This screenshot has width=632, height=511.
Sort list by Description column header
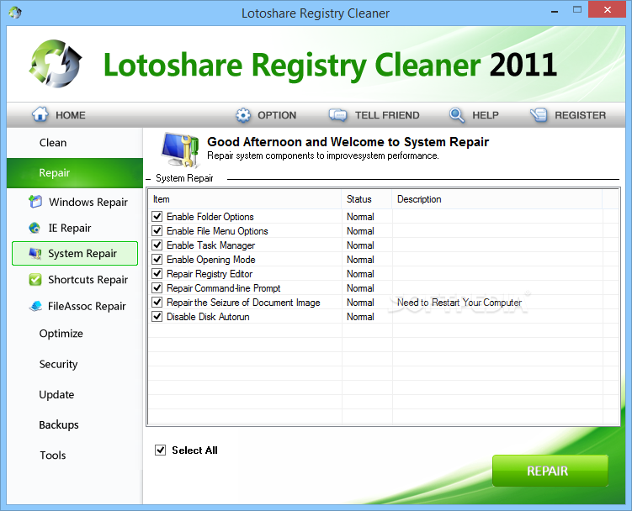(x=497, y=199)
